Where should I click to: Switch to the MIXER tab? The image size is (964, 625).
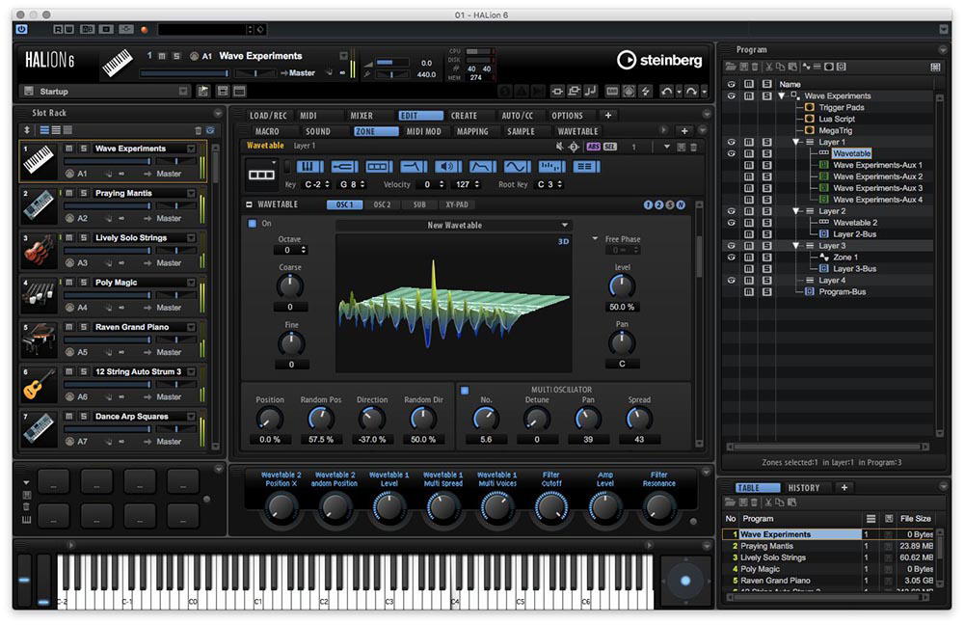click(361, 116)
